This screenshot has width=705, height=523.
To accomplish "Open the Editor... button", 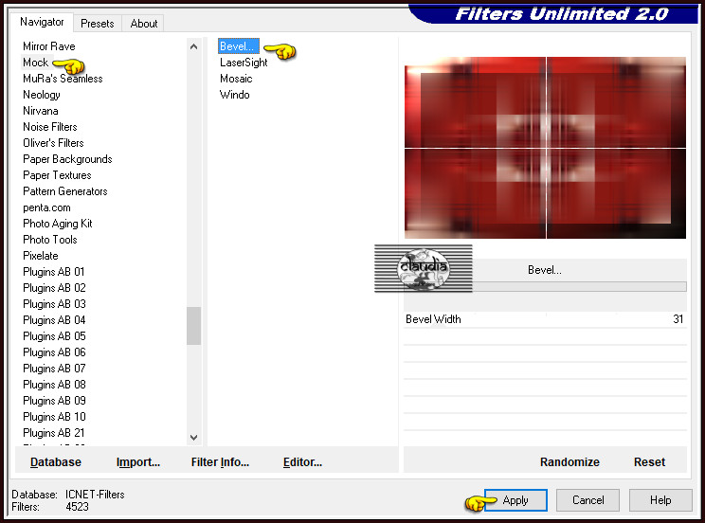I will 302,462.
